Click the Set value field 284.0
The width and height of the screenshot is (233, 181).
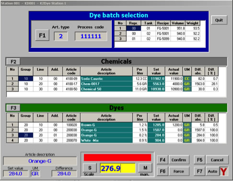(15, 173)
